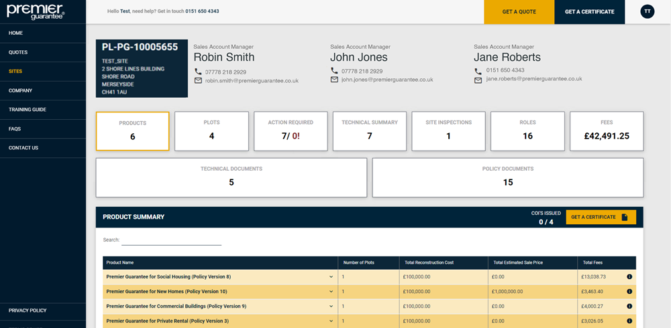
Task: Open the Policy Documents tile
Action: click(507, 177)
